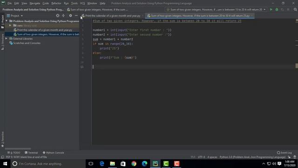The height and width of the screenshot is (168, 298).
Task: Open the Run menu
Action: [66, 3]
